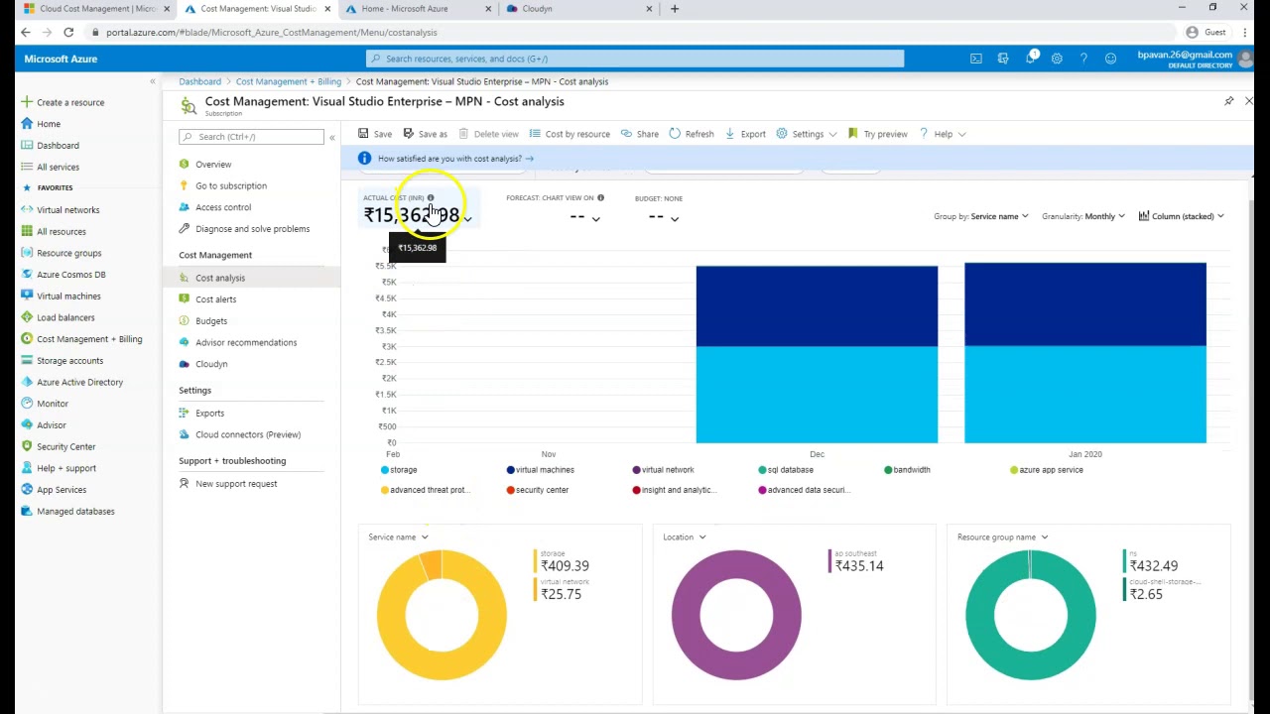Open Resource group name chart dropdown

click(1002, 537)
